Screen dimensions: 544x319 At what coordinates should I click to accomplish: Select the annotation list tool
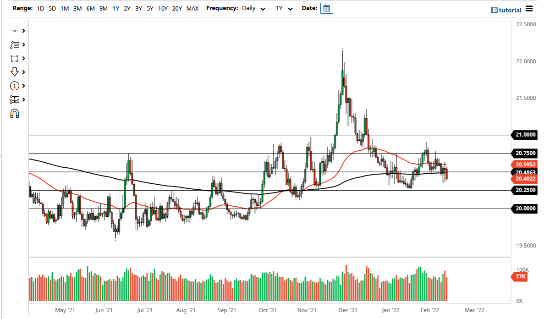coord(15,44)
